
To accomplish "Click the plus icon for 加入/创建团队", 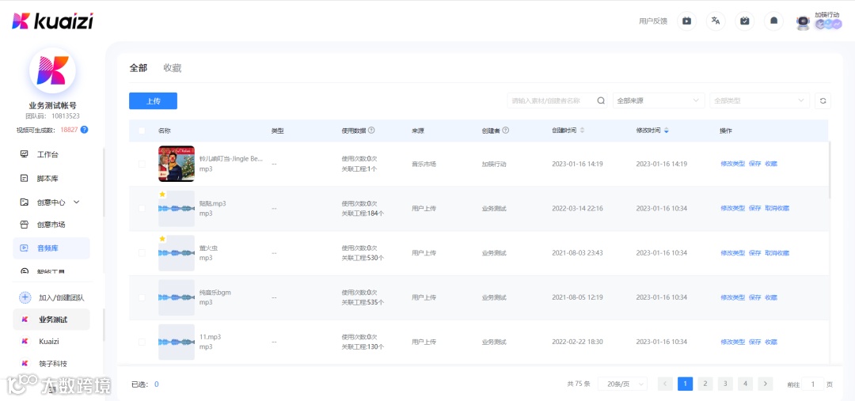I will [25, 297].
